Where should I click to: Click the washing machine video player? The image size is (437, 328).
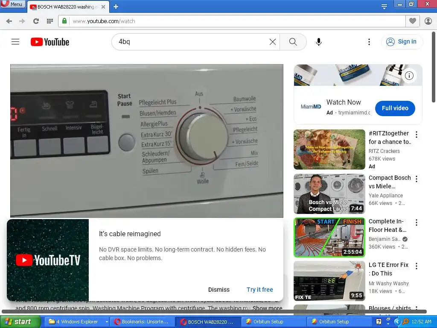coord(147,141)
